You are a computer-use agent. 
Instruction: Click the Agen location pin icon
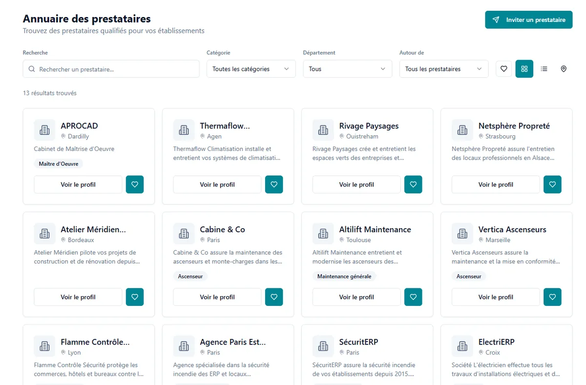(x=203, y=136)
